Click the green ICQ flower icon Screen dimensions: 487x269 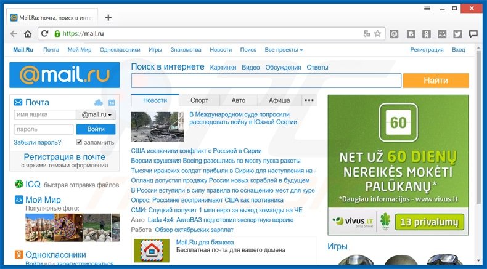click(19, 184)
